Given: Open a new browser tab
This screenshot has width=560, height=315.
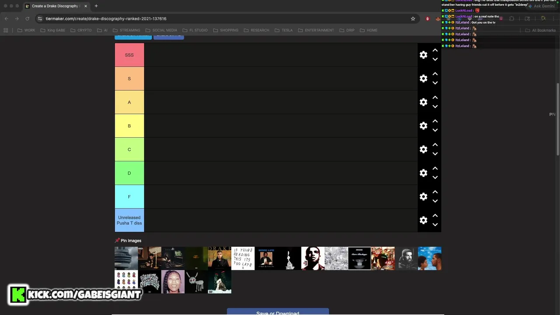Looking at the screenshot, I should pos(96,6).
